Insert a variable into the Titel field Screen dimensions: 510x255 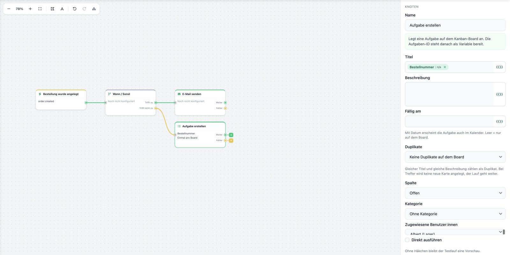[499, 67]
